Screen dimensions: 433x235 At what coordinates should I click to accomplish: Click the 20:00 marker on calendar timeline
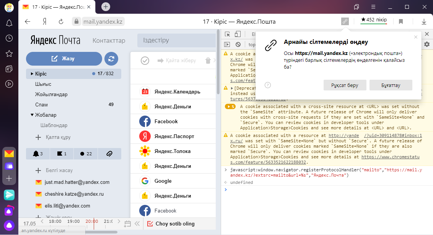92,221
